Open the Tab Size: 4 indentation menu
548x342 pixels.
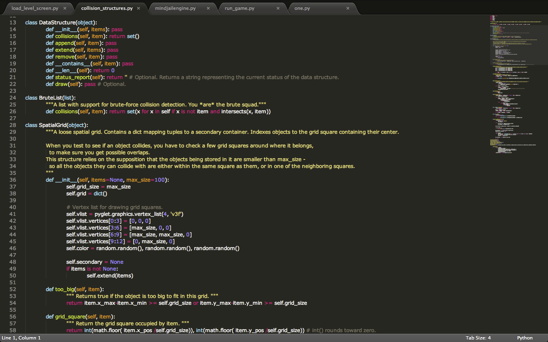pyautogui.click(x=478, y=338)
